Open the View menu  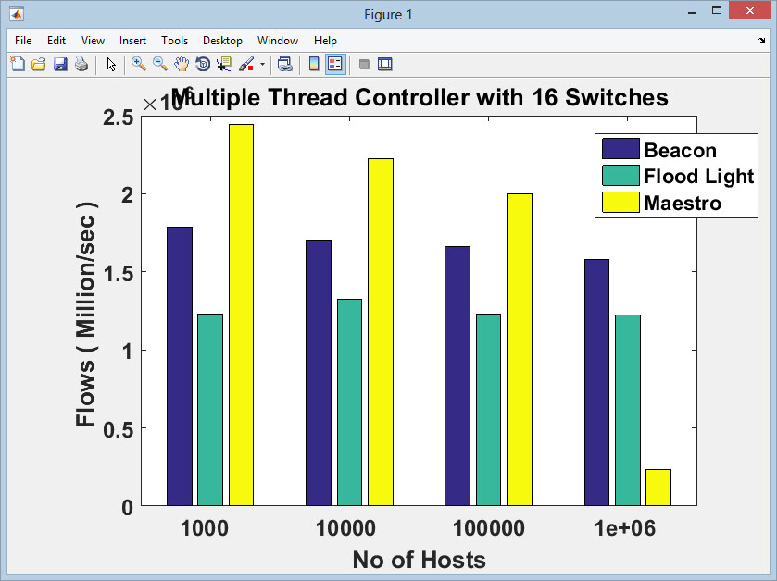coord(93,41)
